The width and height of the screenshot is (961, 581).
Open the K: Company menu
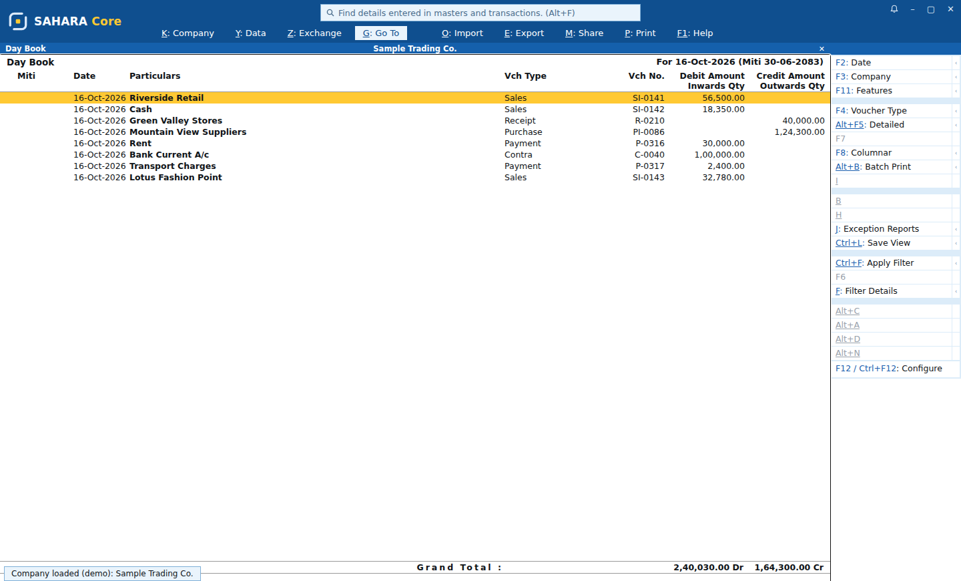click(188, 33)
